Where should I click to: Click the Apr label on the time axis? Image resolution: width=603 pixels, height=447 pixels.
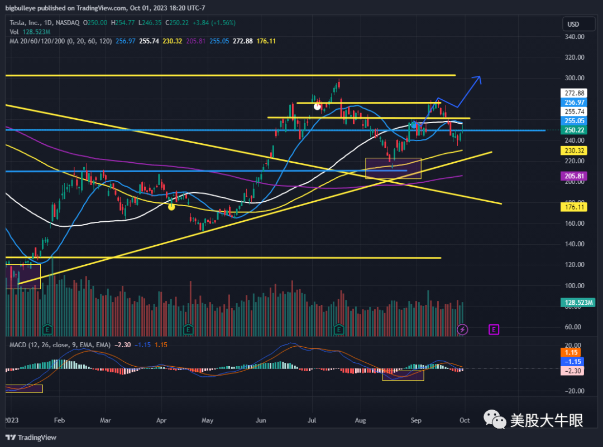click(161, 420)
